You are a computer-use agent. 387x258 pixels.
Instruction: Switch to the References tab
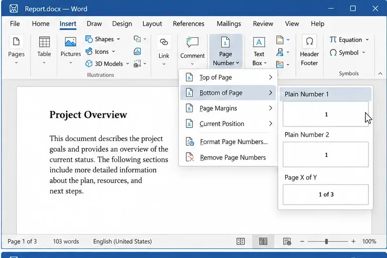point(188,24)
